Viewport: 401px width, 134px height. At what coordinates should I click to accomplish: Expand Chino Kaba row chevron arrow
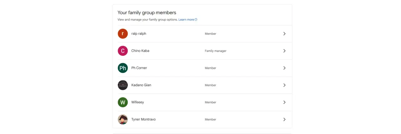[x=284, y=51]
